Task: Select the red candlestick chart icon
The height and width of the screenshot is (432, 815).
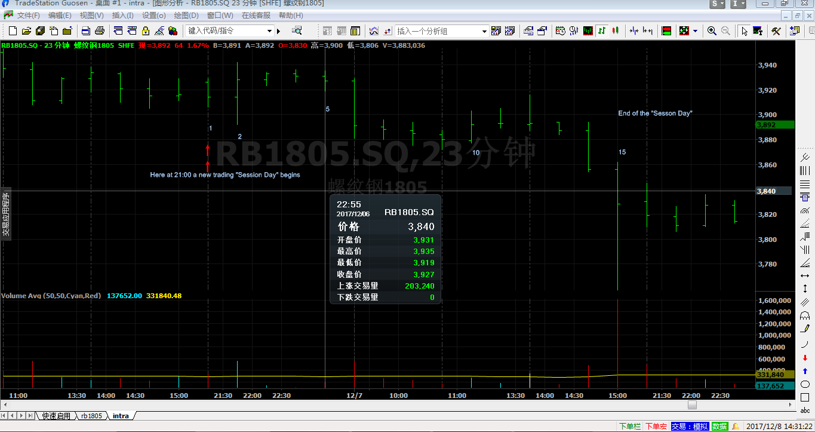Action: point(616,30)
